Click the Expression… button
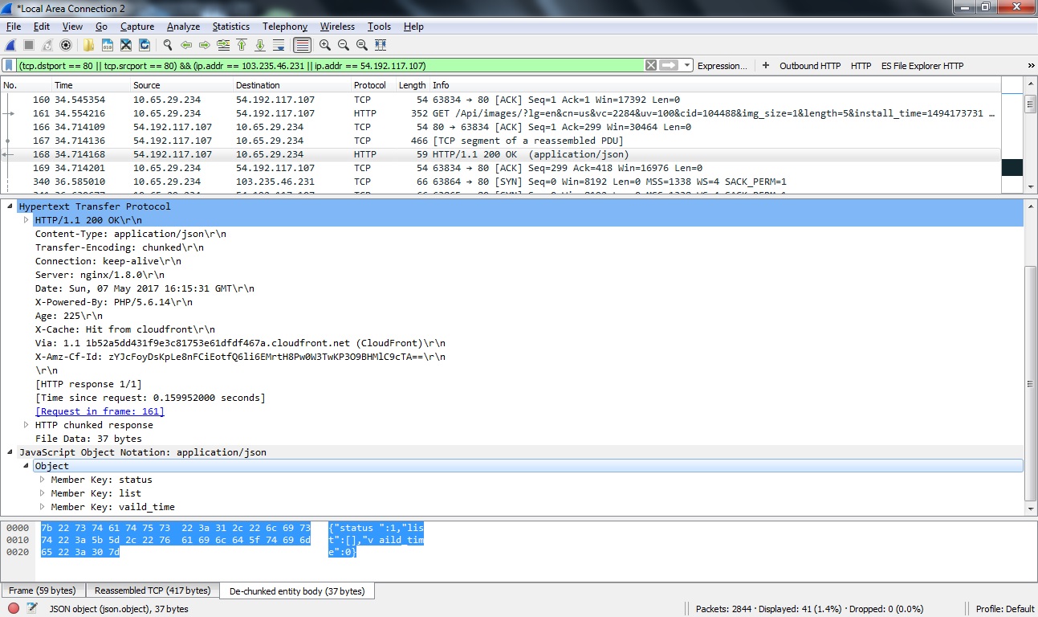This screenshot has height=617, width=1038. (722, 66)
